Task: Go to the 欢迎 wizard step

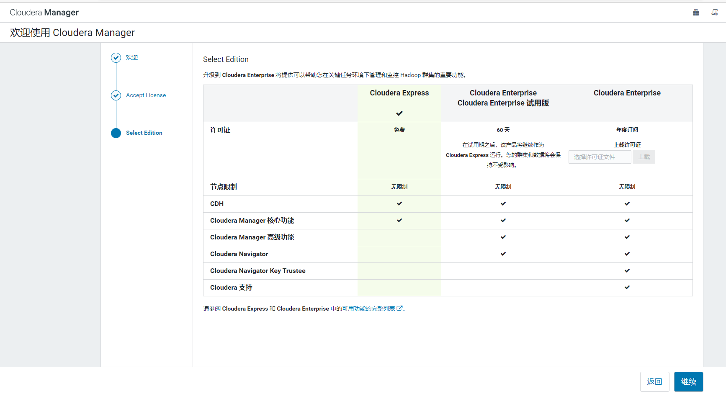Action: click(132, 57)
